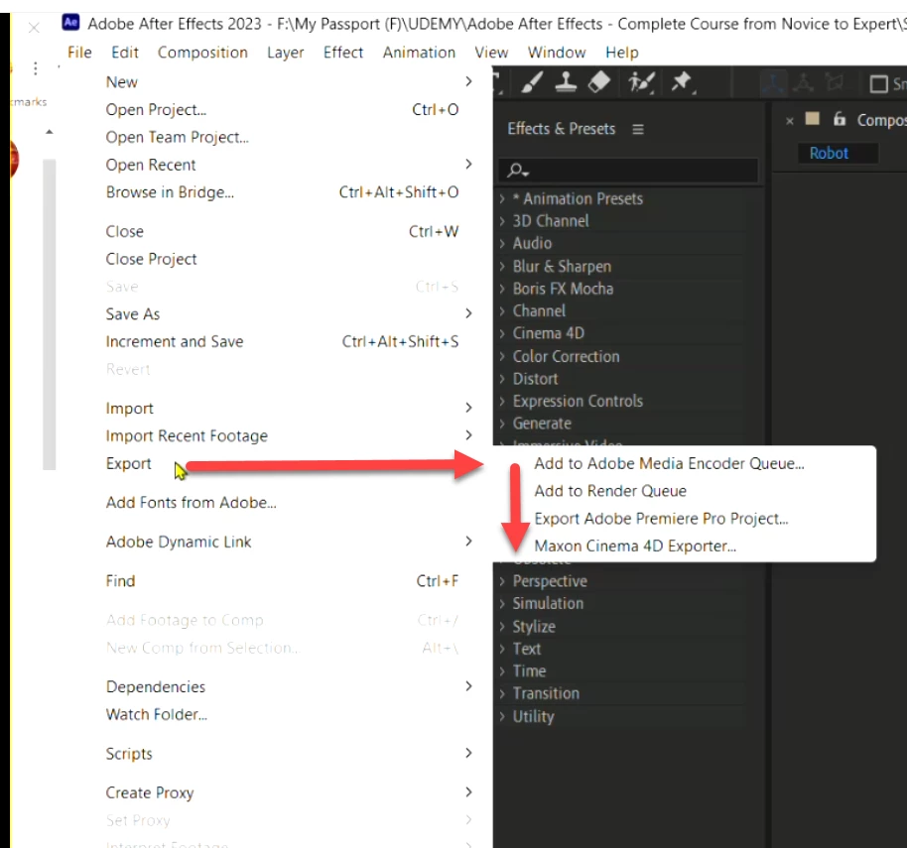
Task: Click the Effects & Presets search field
Action: (x=628, y=171)
